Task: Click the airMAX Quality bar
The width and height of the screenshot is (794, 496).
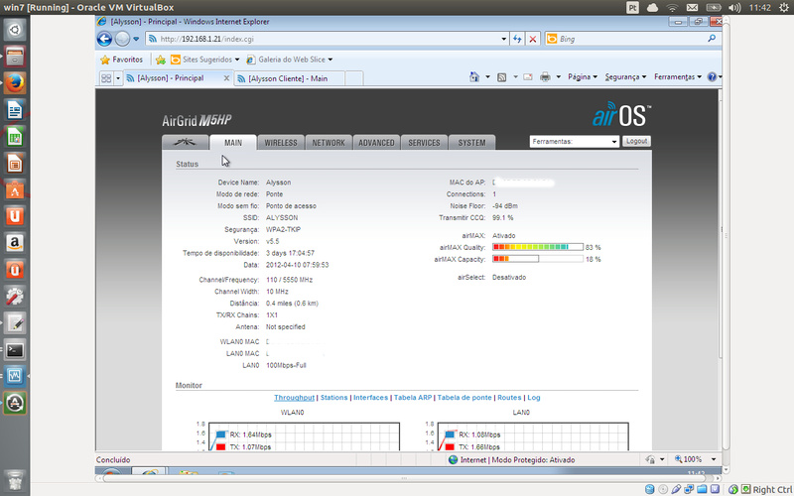Action: (538, 247)
